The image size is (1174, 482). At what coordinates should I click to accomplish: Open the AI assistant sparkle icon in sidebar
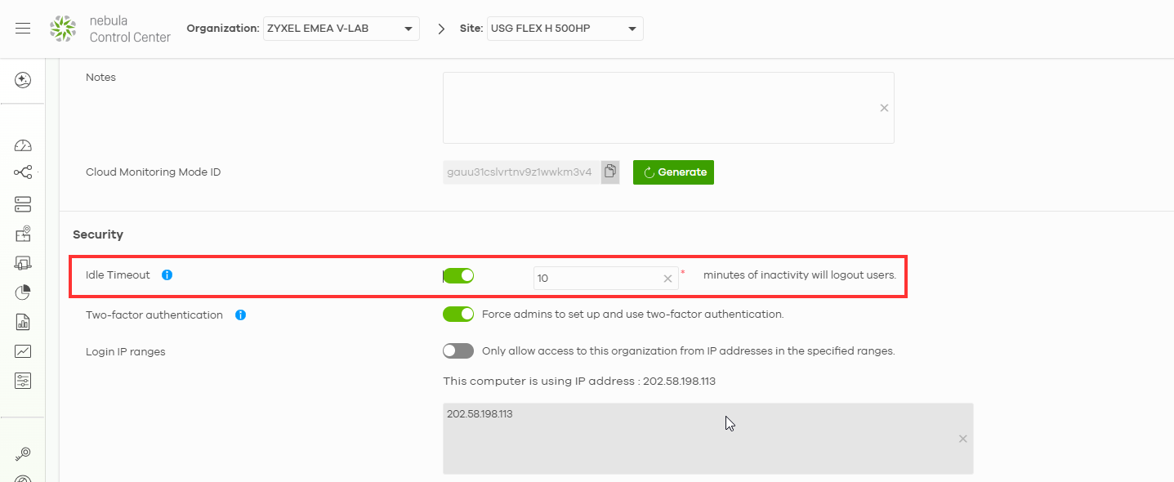coord(23,80)
